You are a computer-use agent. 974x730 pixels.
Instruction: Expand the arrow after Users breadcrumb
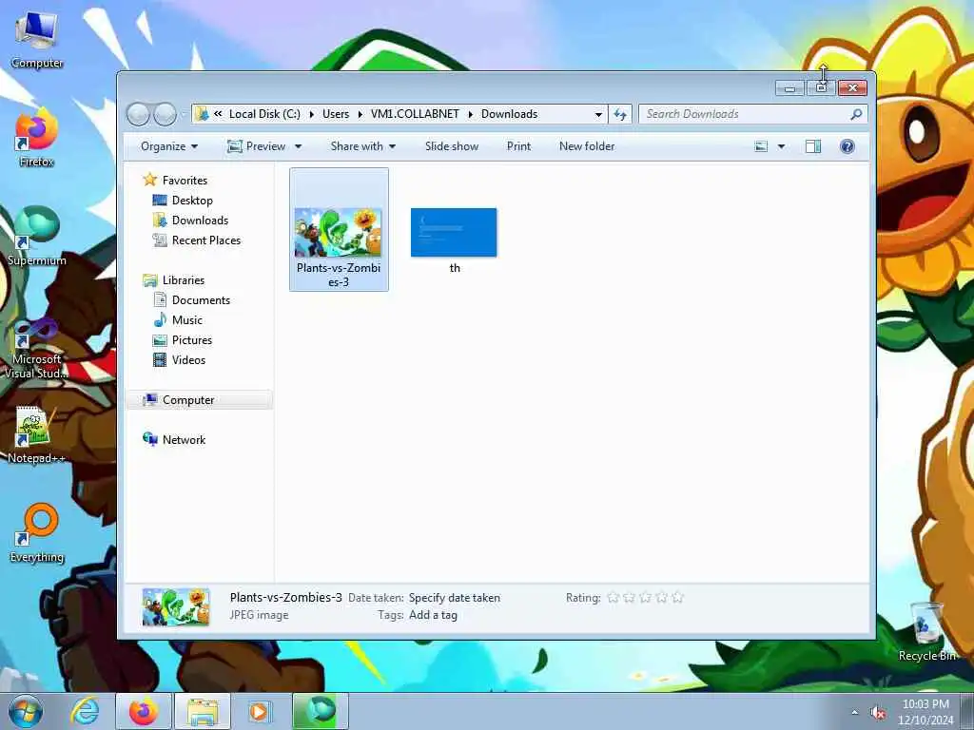click(x=360, y=114)
